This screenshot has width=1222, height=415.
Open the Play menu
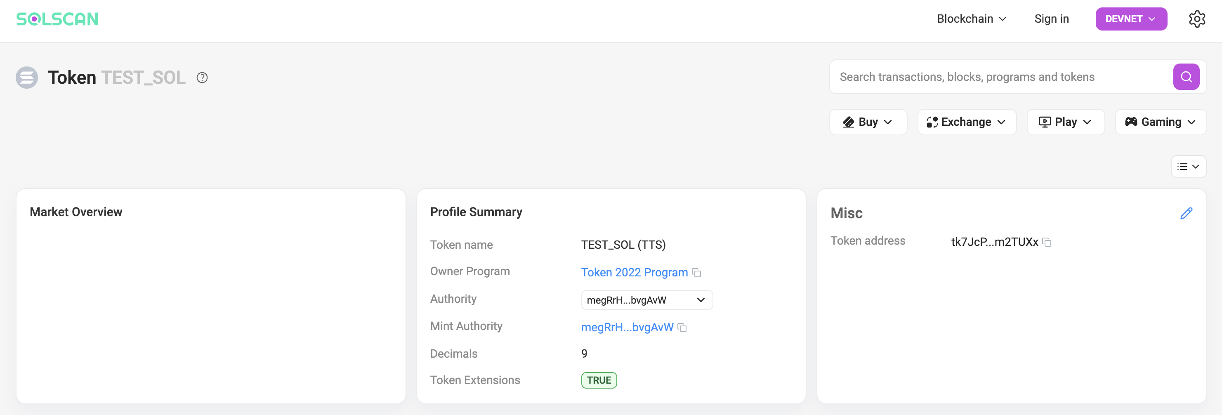(1065, 123)
